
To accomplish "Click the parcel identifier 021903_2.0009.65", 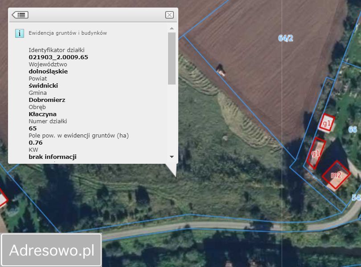I will 58,57.
